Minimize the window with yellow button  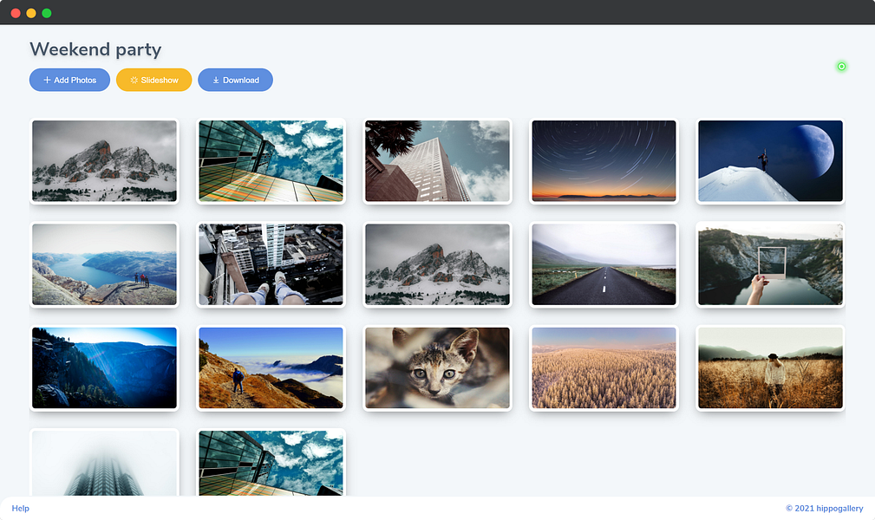[31, 13]
